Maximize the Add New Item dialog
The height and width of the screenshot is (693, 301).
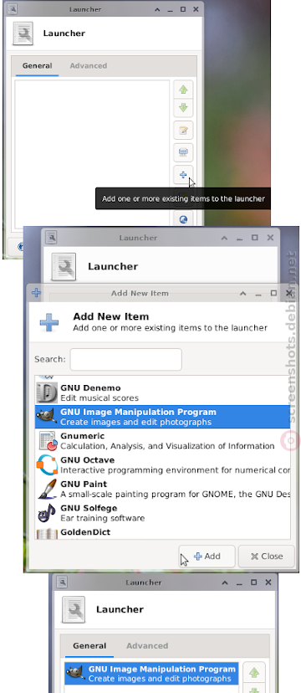[x=273, y=293]
